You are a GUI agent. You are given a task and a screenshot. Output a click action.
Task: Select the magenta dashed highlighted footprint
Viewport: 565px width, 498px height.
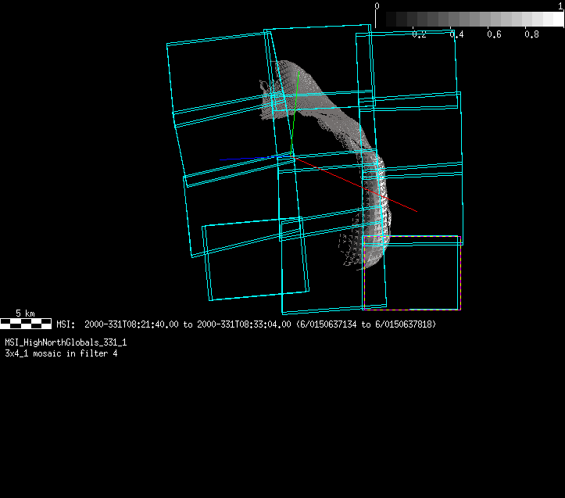pos(412,273)
